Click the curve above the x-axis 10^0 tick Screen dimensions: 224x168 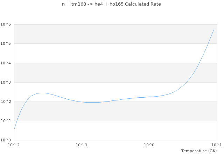149,97
